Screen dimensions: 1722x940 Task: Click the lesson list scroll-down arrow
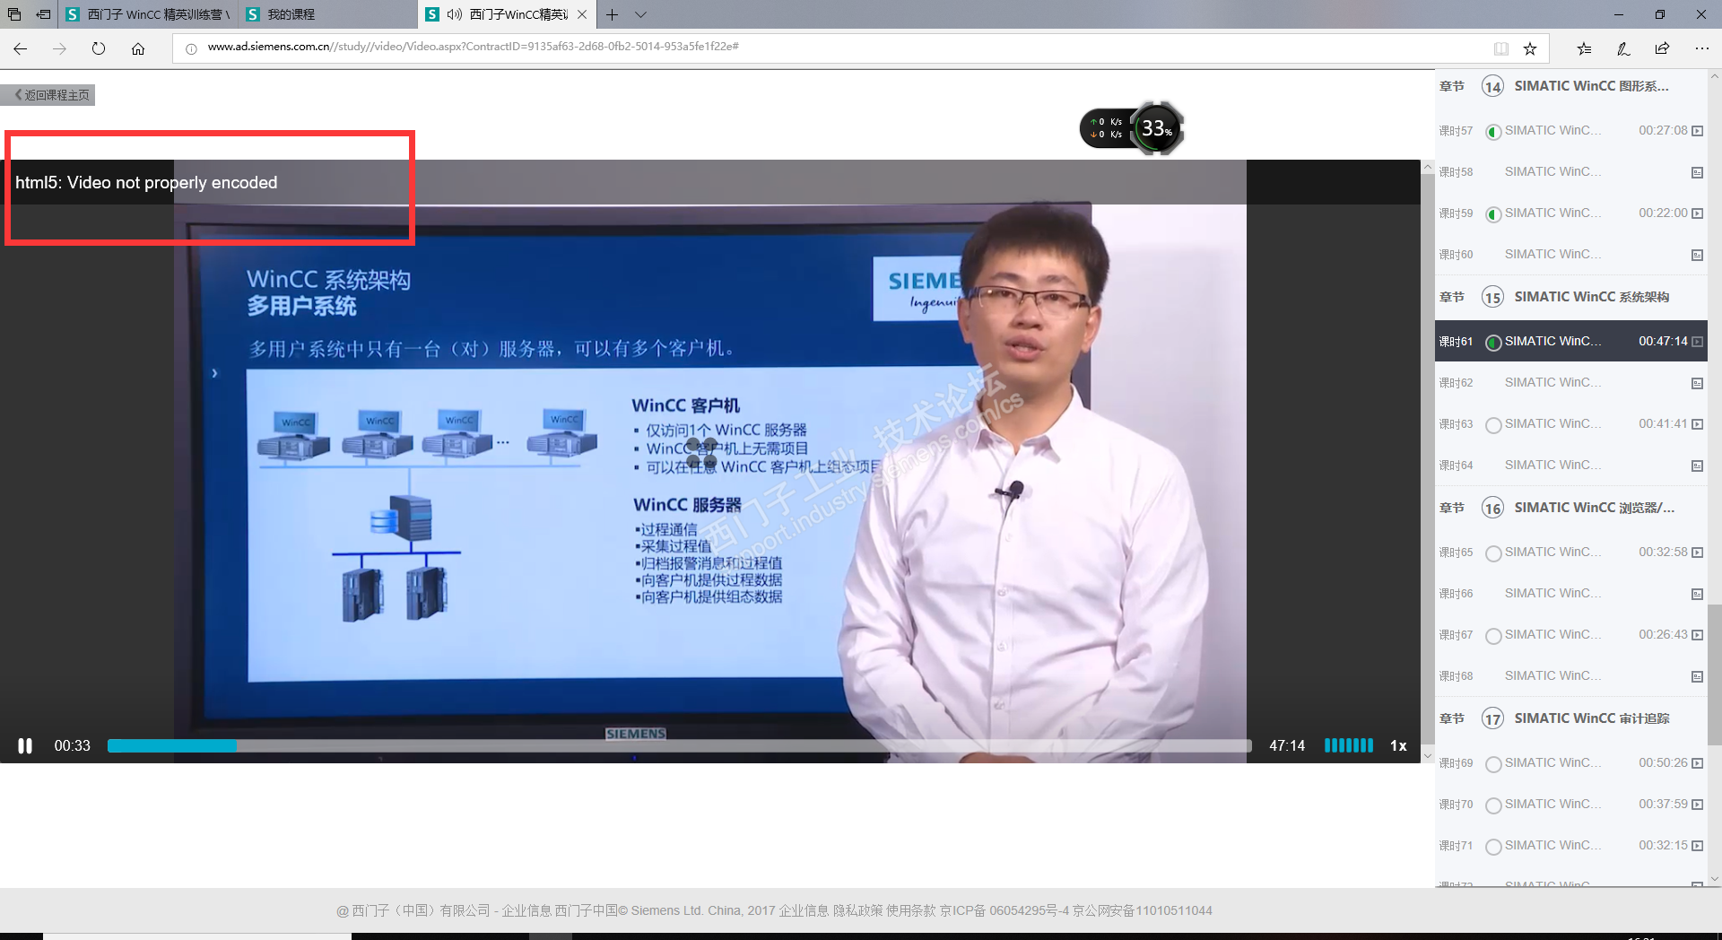point(1715,880)
